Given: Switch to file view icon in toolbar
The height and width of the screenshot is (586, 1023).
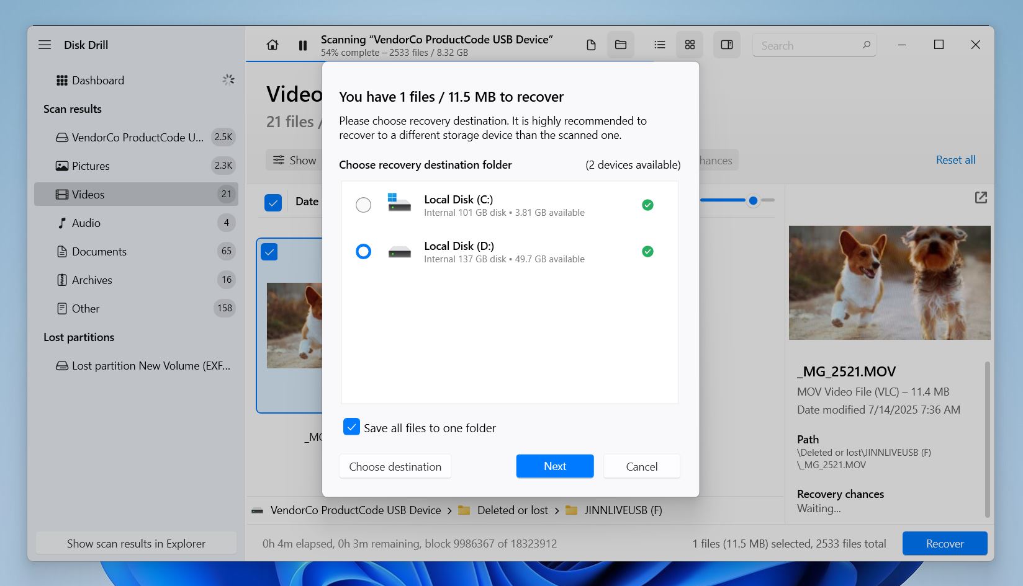Looking at the screenshot, I should 591,45.
